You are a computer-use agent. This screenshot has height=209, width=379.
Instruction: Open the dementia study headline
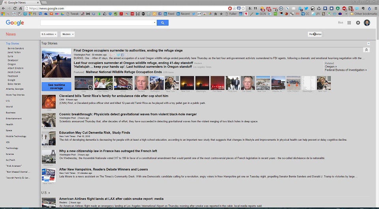pyautogui.click(x=94, y=133)
